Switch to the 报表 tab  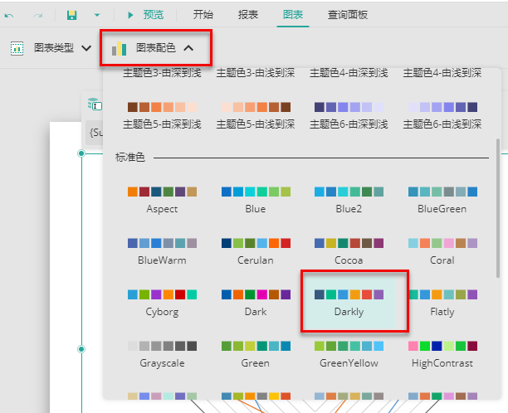(x=248, y=15)
